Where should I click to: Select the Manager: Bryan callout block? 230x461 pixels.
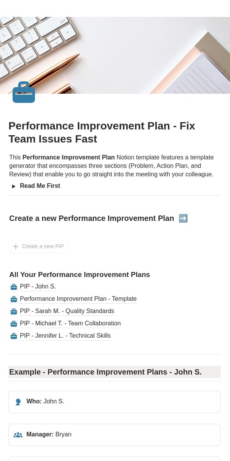(115, 435)
